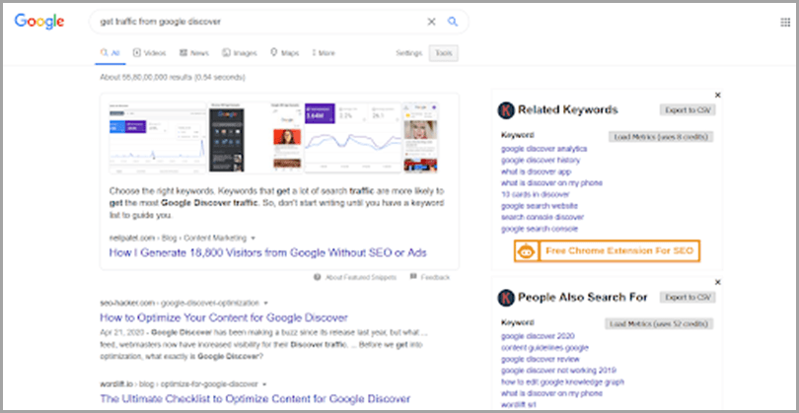Open the dark phone screenshot thumbnail
This screenshot has width=799, height=413.
tap(225, 138)
